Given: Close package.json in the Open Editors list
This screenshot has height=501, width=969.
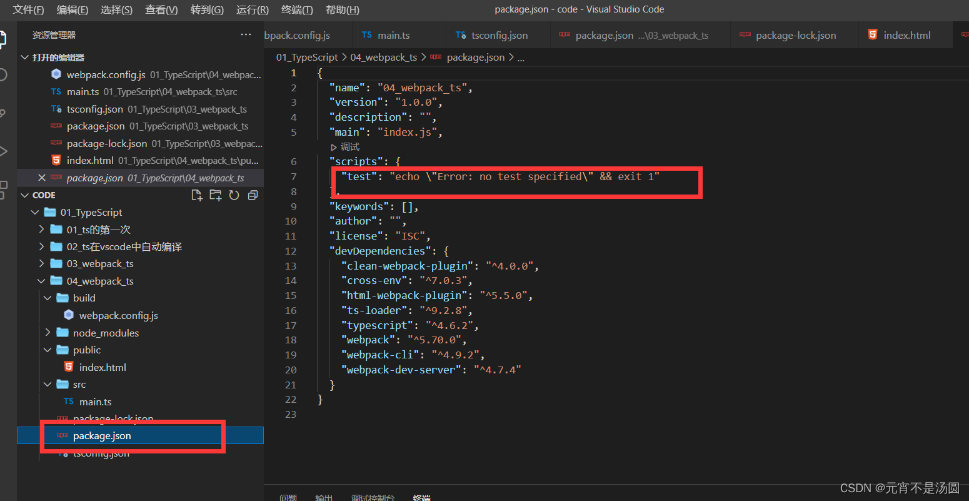Looking at the screenshot, I should click(41, 178).
